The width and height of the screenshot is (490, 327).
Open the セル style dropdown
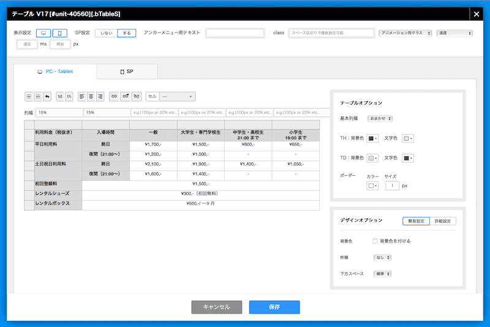click(x=177, y=97)
